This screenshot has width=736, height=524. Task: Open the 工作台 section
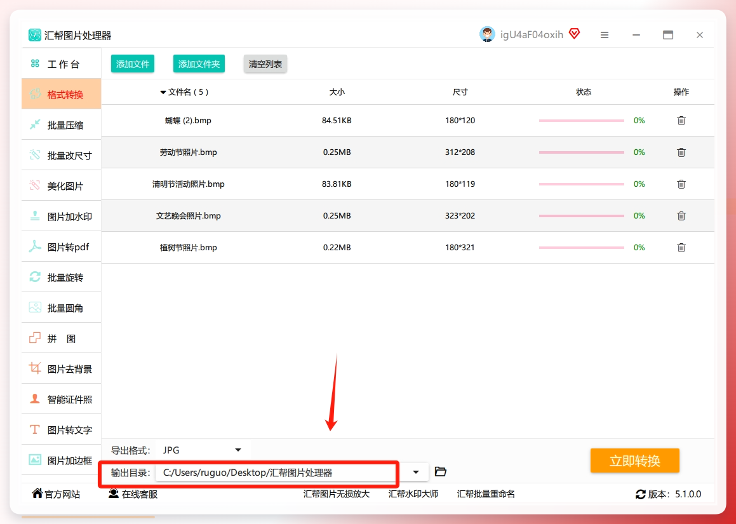tap(62, 64)
